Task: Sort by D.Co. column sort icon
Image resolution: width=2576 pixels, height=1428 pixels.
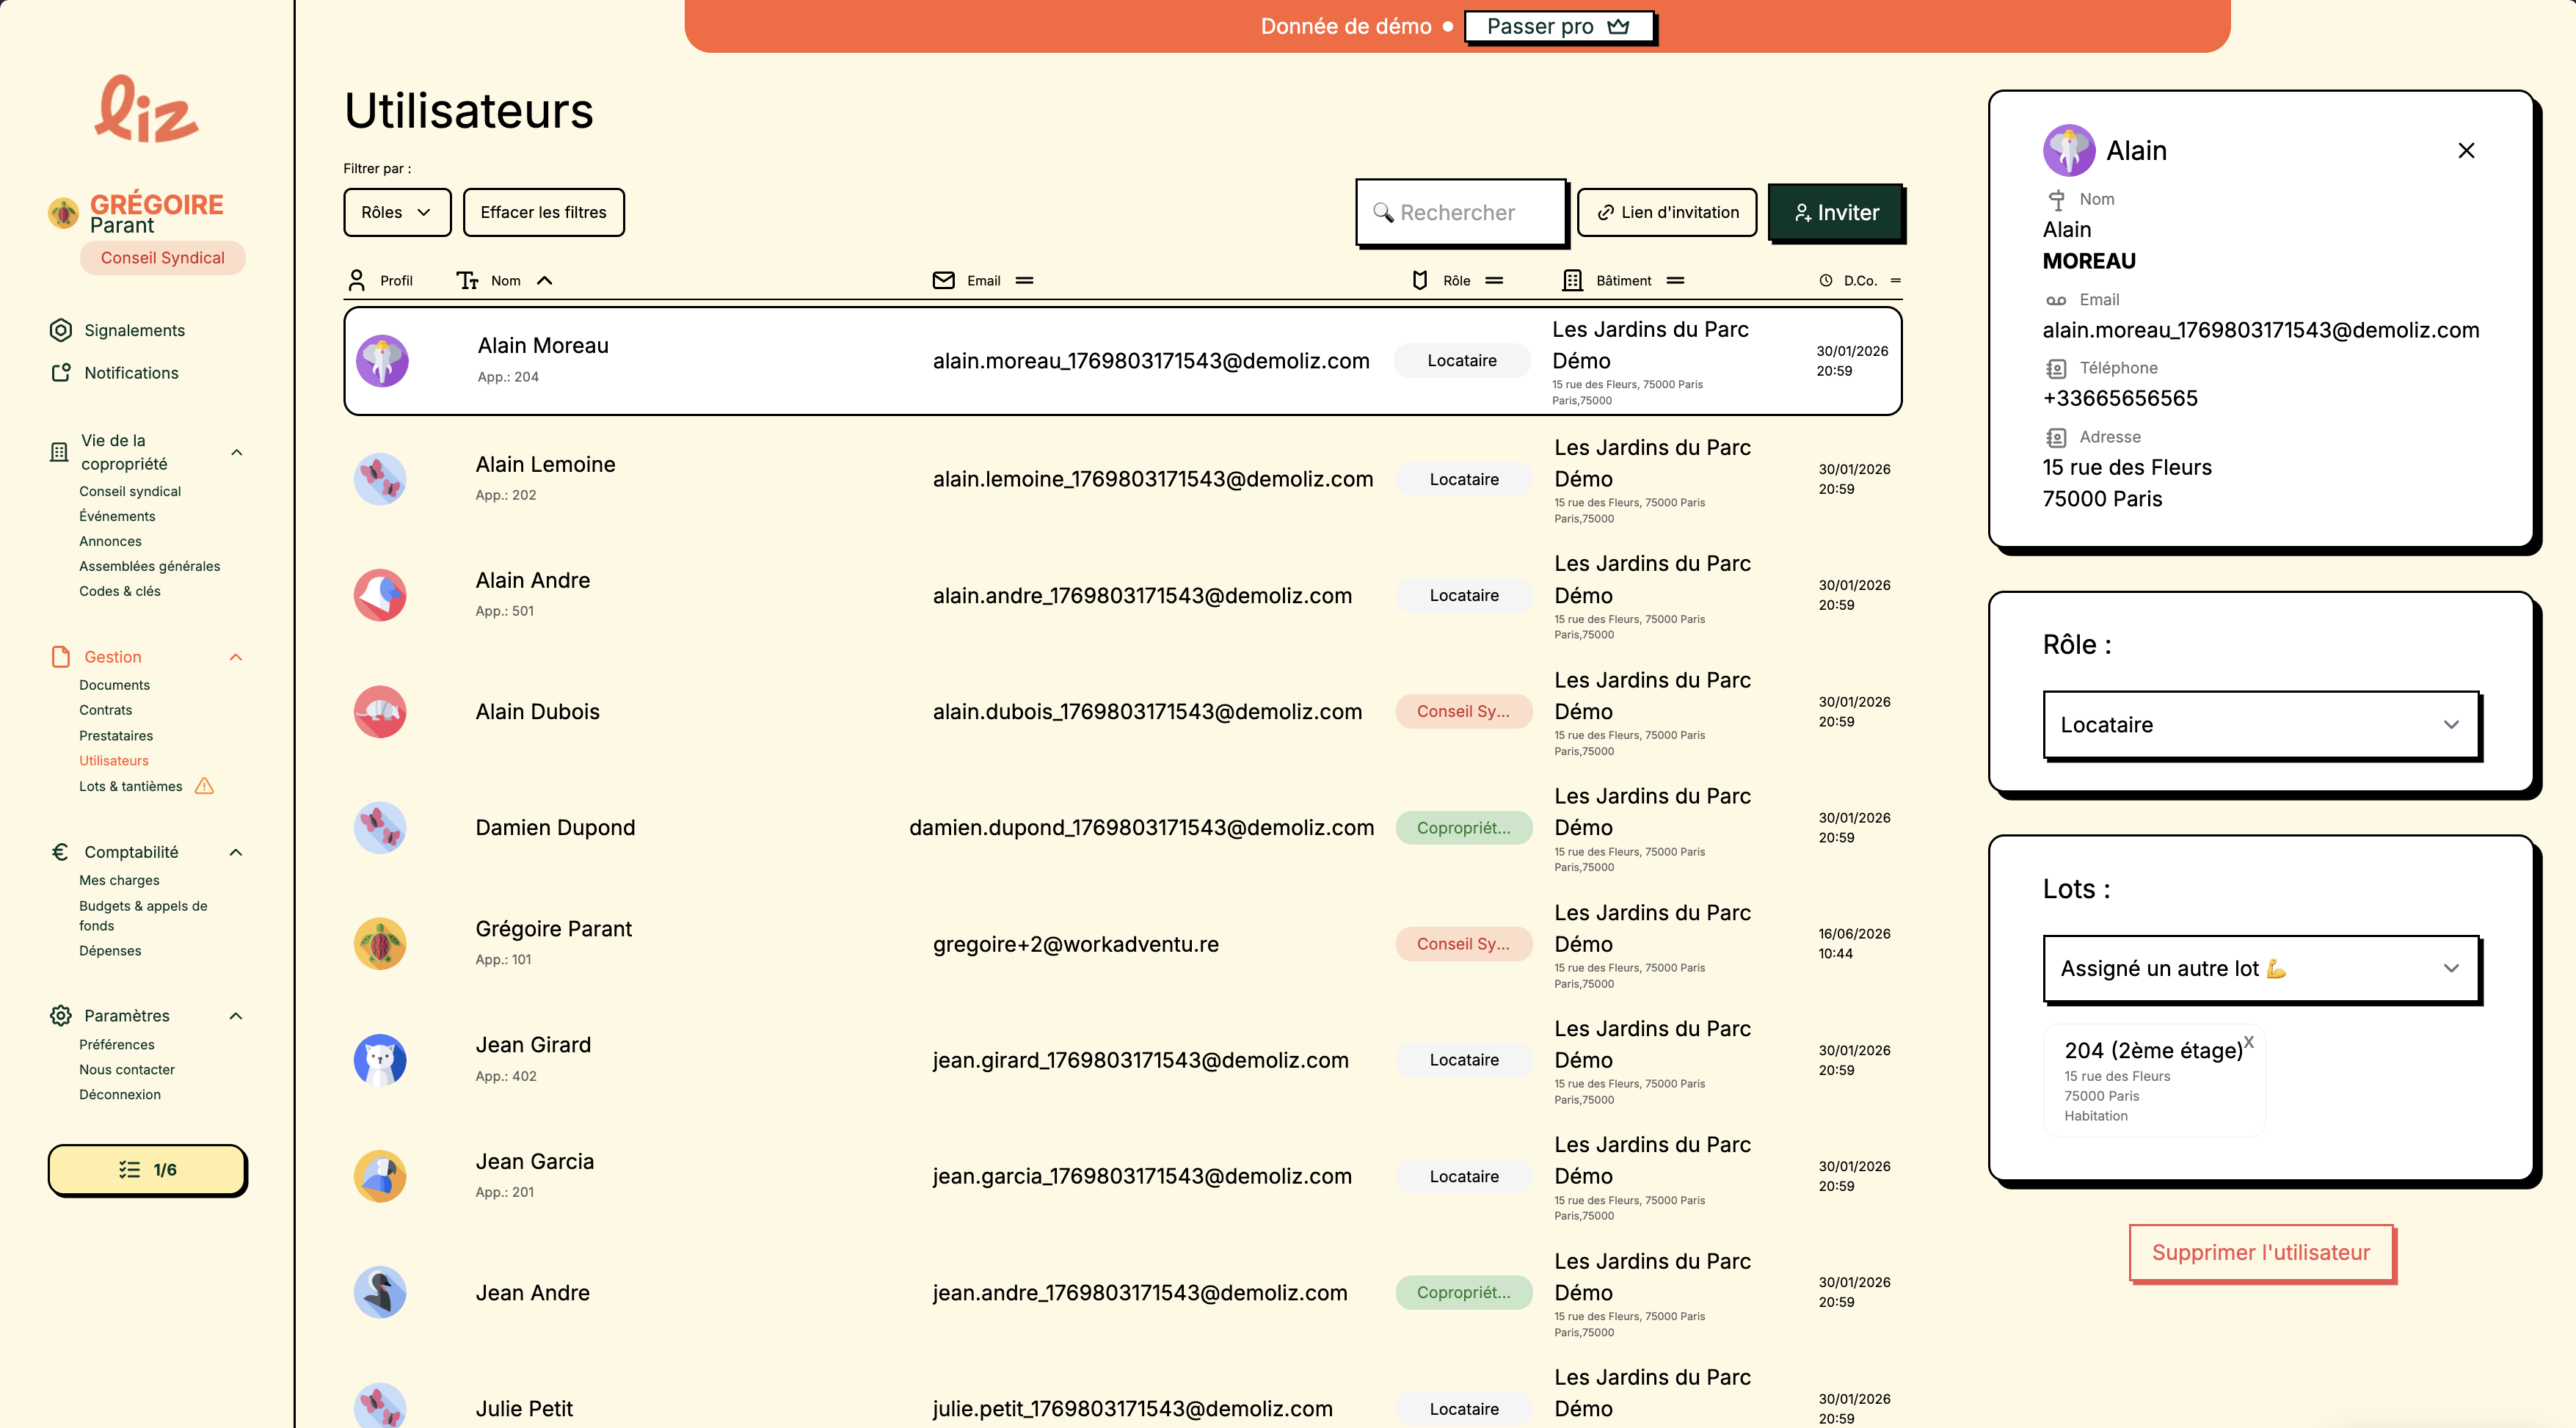Action: click(x=1895, y=281)
